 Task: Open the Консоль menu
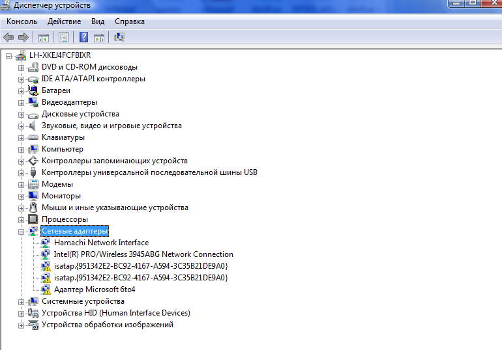click(22, 21)
